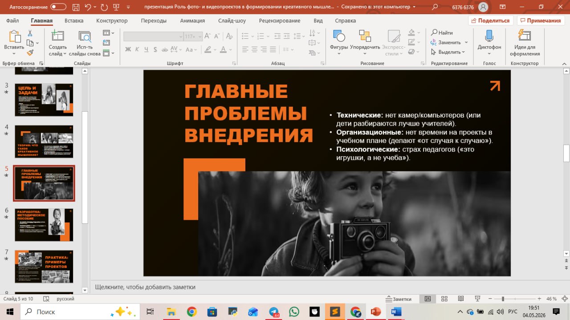The height and width of the screenshot is (320, 570).
Task: Toggle Заметки notes pane in status bar
Action: tap(399, 299)
